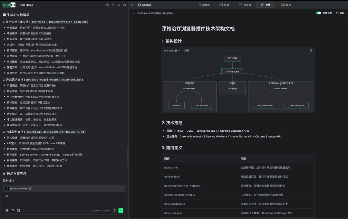Toggle the 查看变更 switch
The height and width of the screenshot is (219, 348).
318,13
